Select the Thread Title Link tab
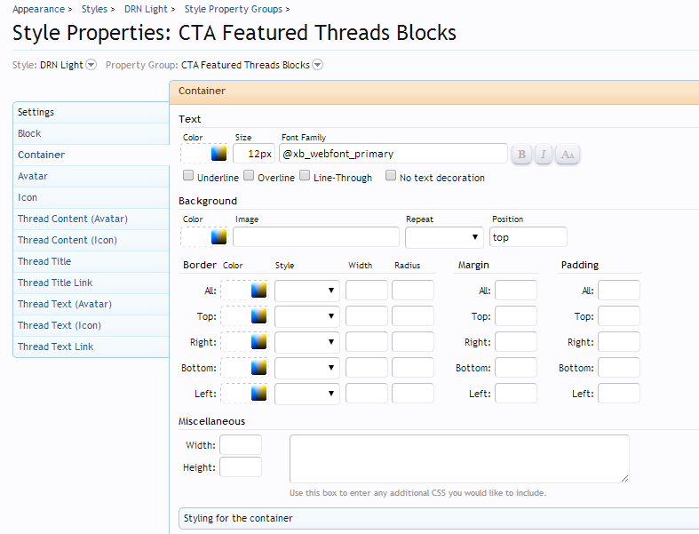 [55, 283]
